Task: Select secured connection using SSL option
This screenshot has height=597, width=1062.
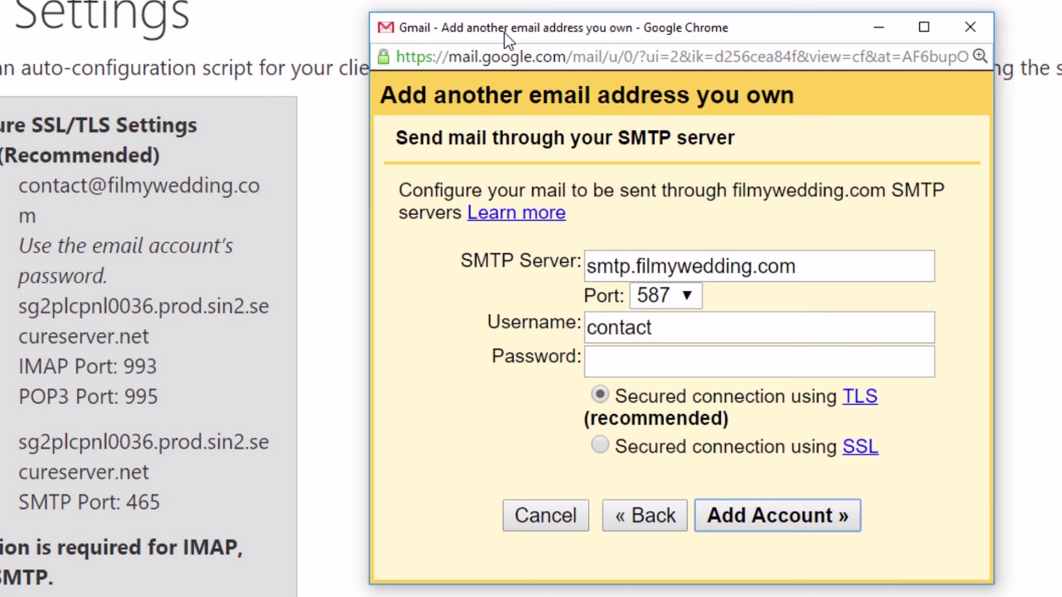Action: pyautogui.click(x=600, y=444)
